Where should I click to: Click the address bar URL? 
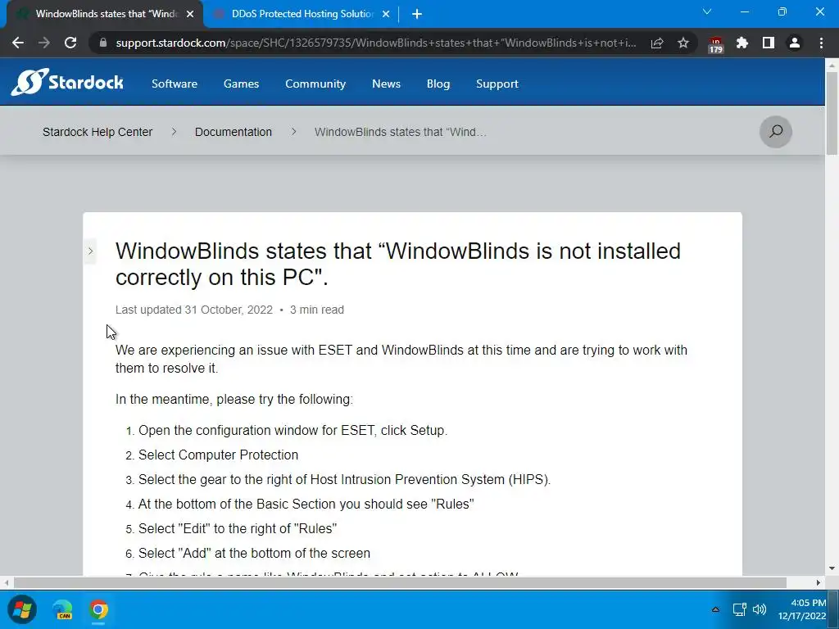pos(374,43)
